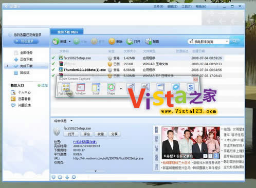Viewport: 256px width, 188px height.
Task: Select the Shape capture tool
Action: click(111, 89)
